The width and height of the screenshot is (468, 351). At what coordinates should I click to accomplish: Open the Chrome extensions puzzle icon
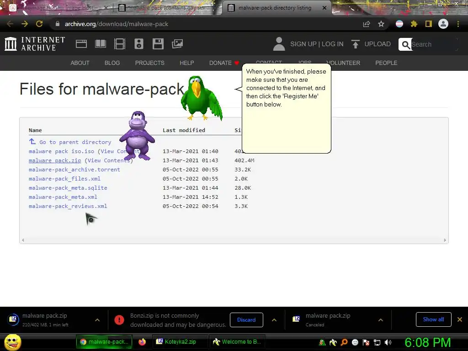point(414,24)
